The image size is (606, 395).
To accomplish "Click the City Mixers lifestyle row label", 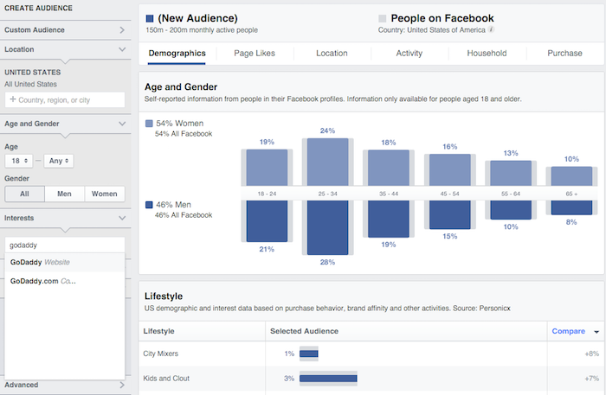I will [x=160, y=354].
